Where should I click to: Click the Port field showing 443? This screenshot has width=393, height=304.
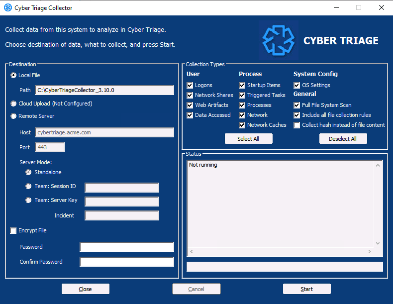[x=50, y=147]
